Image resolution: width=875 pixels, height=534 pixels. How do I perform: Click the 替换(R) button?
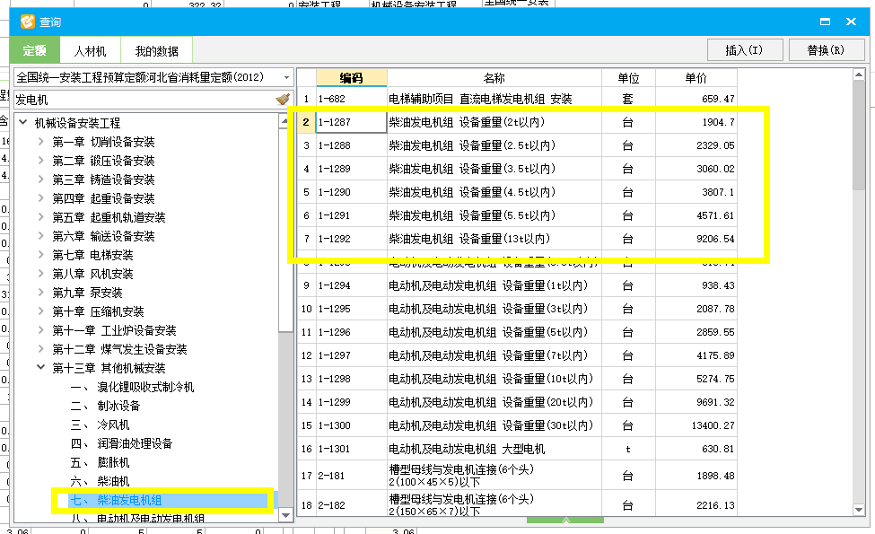tap(826, 50)
